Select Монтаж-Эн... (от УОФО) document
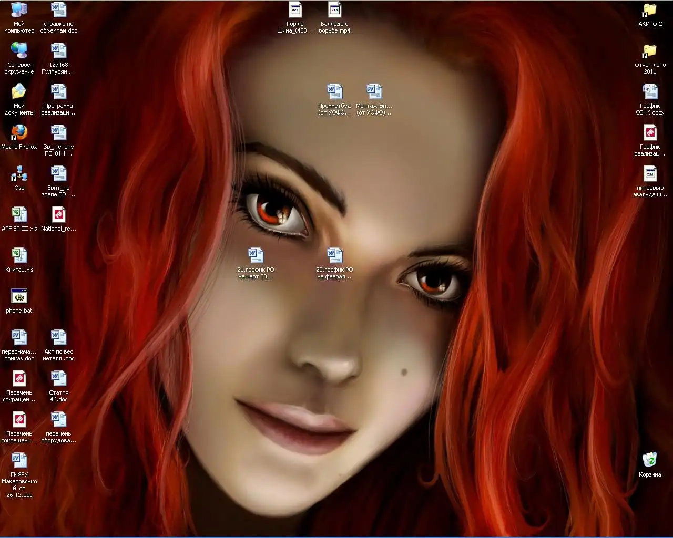The height and width of the screenshot is (538, 673). [x=374, y=99]
